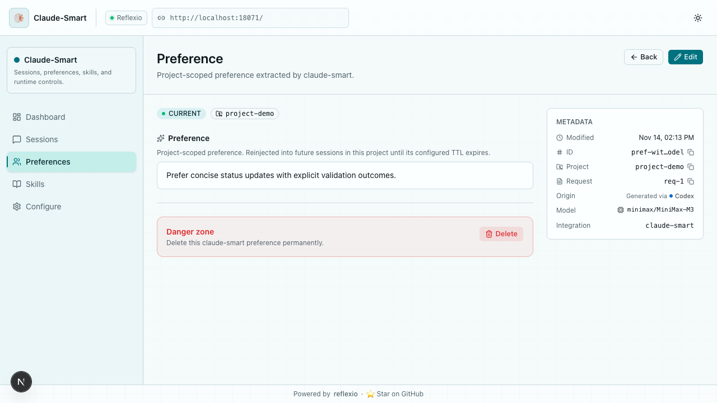Screen dimensions: 717x403
Task: Click the 'pref-wit…odel' ID text
Action: click(658, 152)
